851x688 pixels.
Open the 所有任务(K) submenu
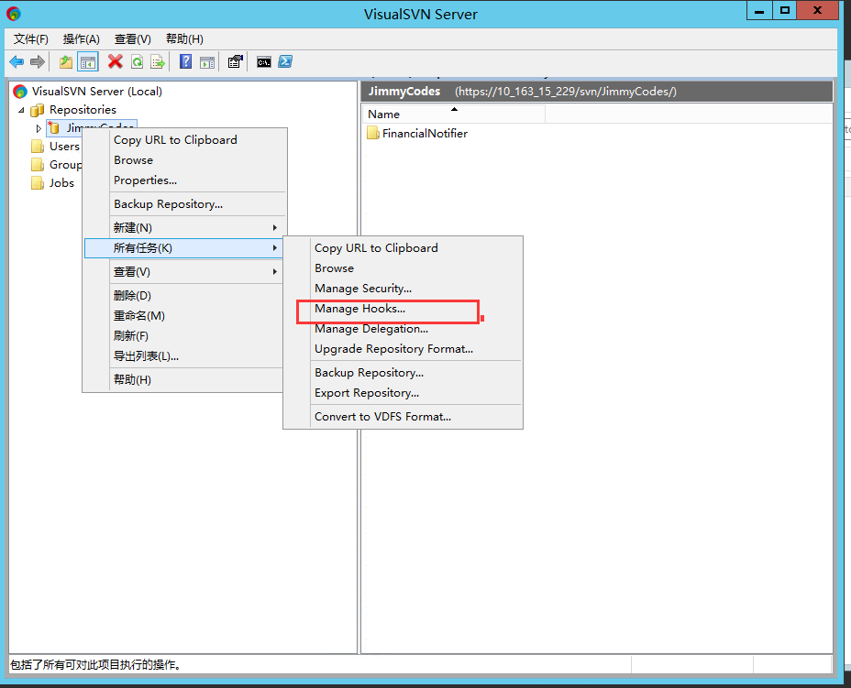(184, 248)
